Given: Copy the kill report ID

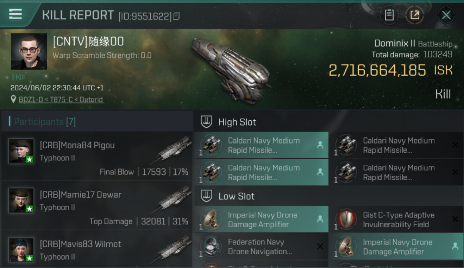Looking at the screenshot, I should (x=176, y=16).
